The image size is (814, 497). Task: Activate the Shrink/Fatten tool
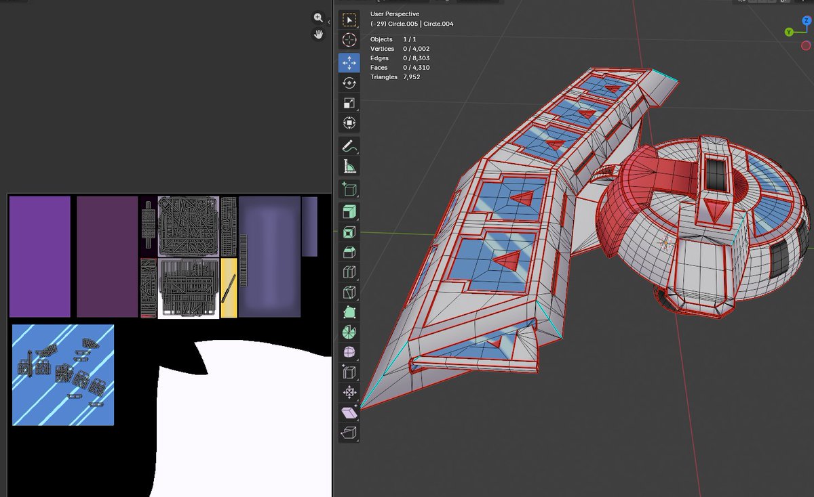coord(349,392)
